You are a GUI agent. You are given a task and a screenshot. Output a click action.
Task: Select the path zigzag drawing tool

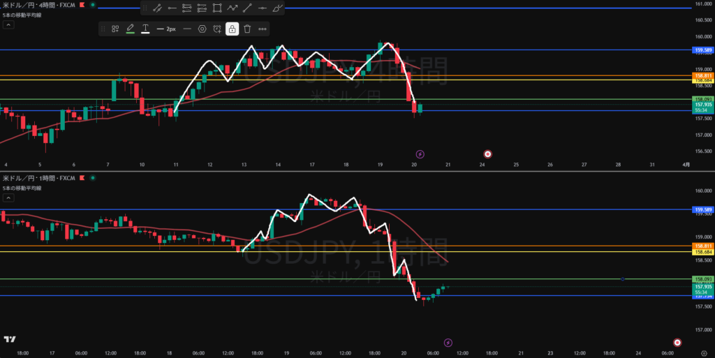233,8
